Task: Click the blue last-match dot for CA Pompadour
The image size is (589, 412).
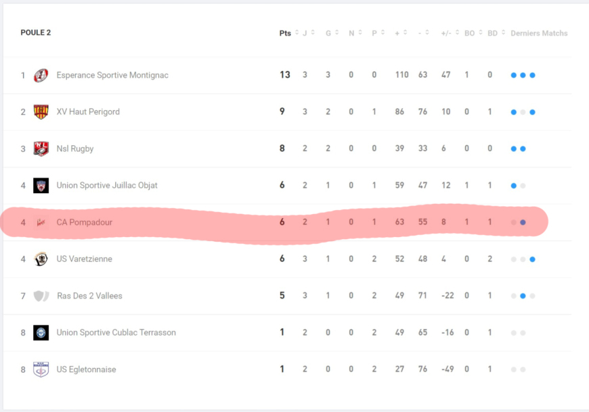Action: point(523,222)
